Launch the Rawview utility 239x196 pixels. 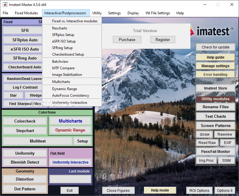(225, 134)
